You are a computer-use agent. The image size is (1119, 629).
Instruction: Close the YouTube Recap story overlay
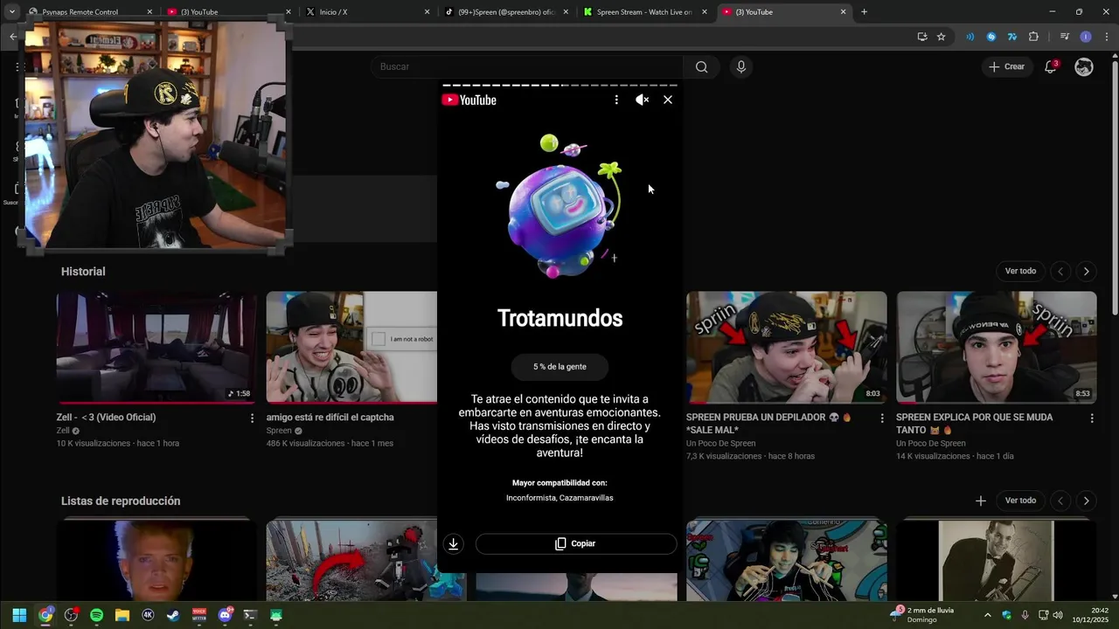click(x=668, y=100)
